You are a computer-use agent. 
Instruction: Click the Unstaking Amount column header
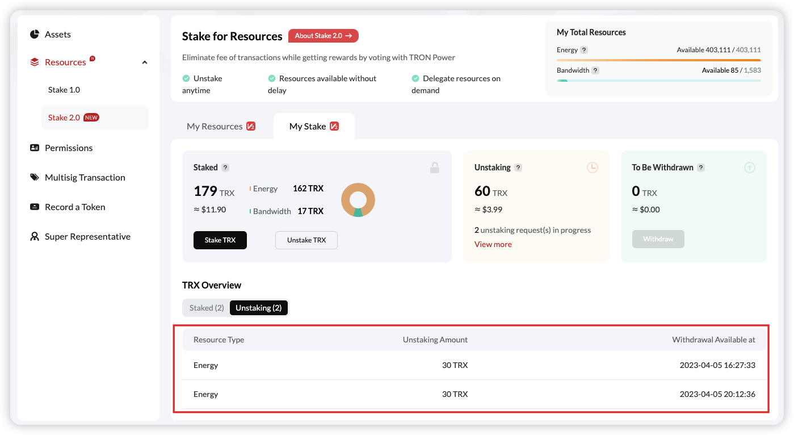pyautogui.click(x=435, y=340)
